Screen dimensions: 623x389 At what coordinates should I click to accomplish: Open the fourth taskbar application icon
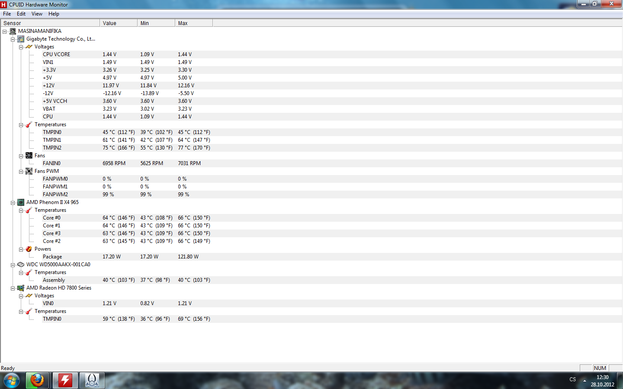pyautogui.click(x=92, y=381)
